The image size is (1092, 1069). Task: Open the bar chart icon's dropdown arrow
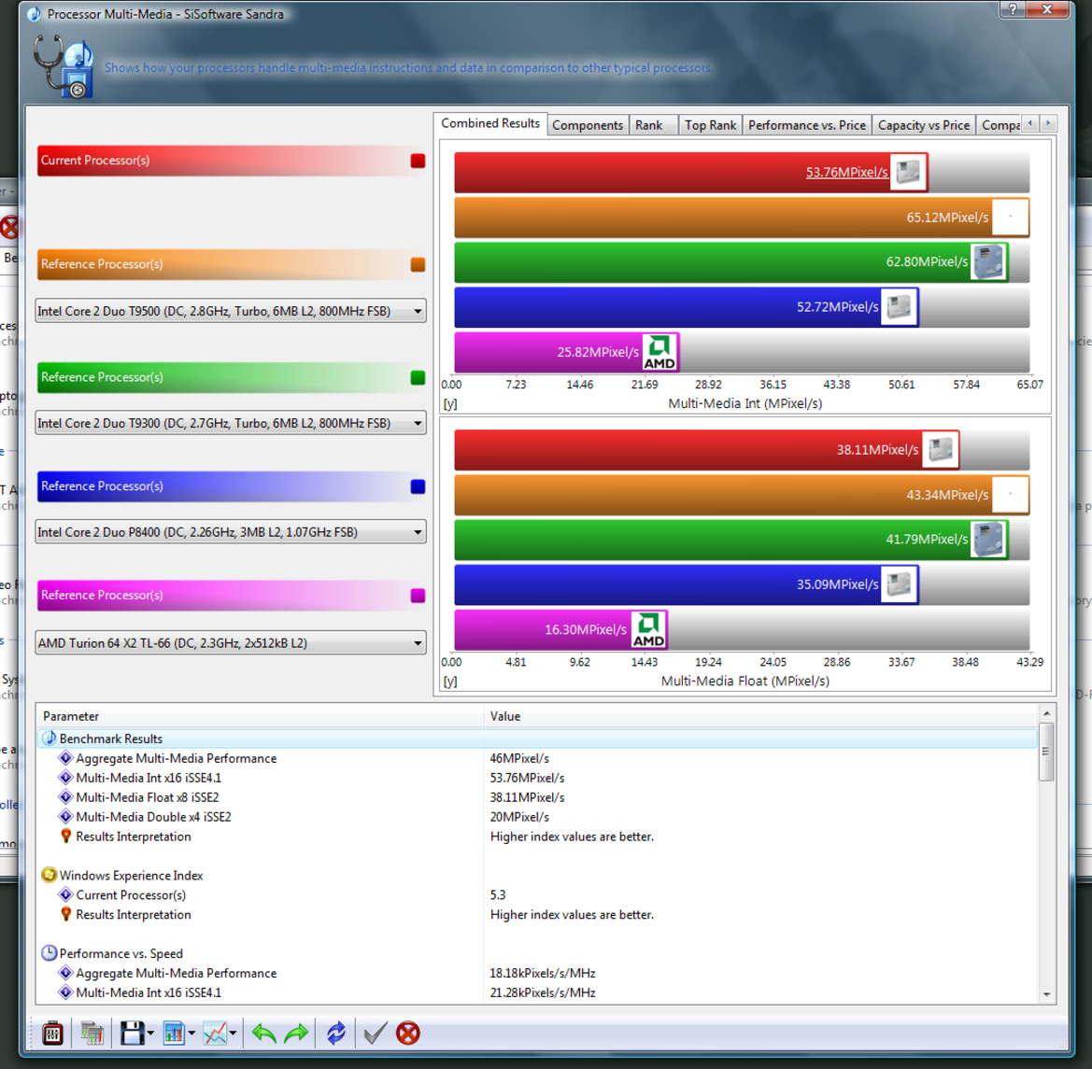pos(191,1034)
